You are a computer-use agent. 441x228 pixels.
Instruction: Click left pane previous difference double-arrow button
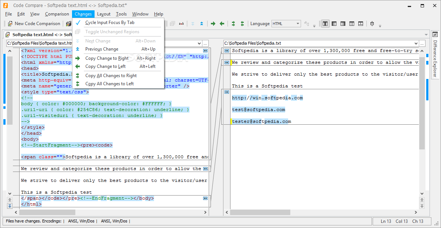coord(10,200)
